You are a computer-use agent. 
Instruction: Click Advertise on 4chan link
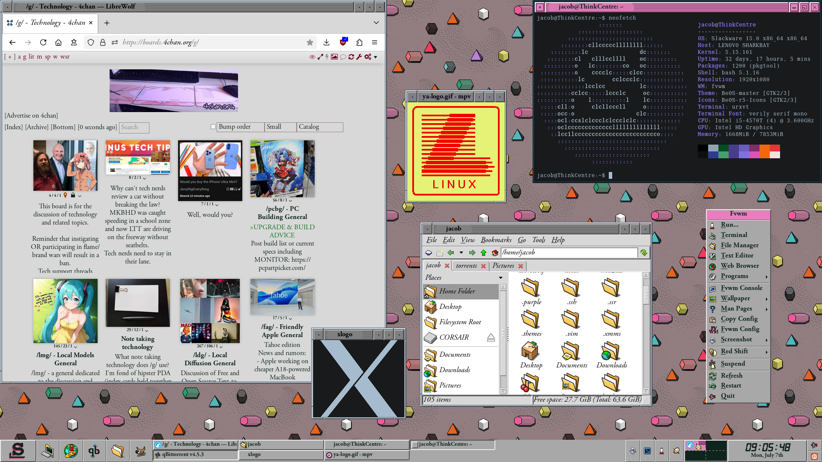[x=31, y=115]
